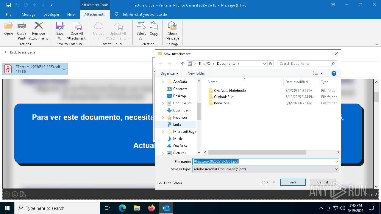This screenshot has width=381, height=214.
Task: Launch Microsoft Edge from taskbar
Action: pyautogui.click(x=122, y=208)
